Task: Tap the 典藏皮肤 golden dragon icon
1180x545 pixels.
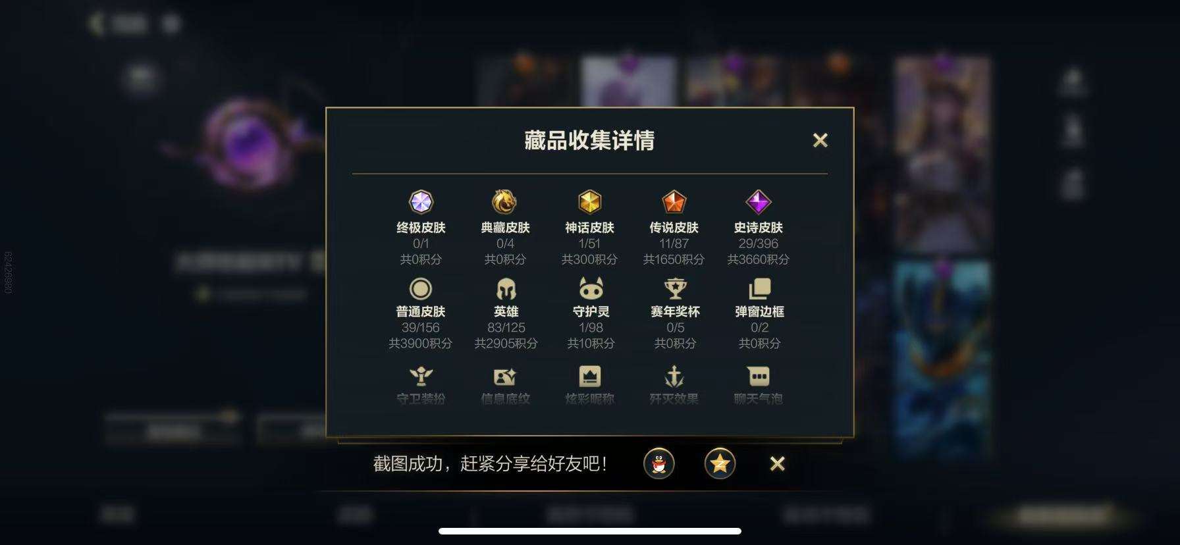Action: pyautogui.click(x=505, y=202)
